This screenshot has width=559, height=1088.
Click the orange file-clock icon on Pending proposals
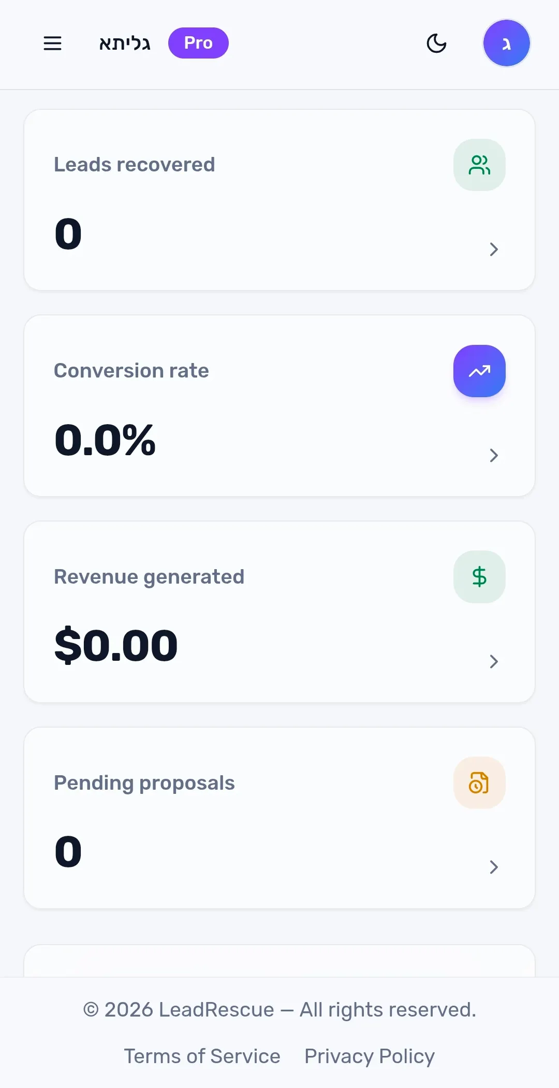tap(479, 782)
